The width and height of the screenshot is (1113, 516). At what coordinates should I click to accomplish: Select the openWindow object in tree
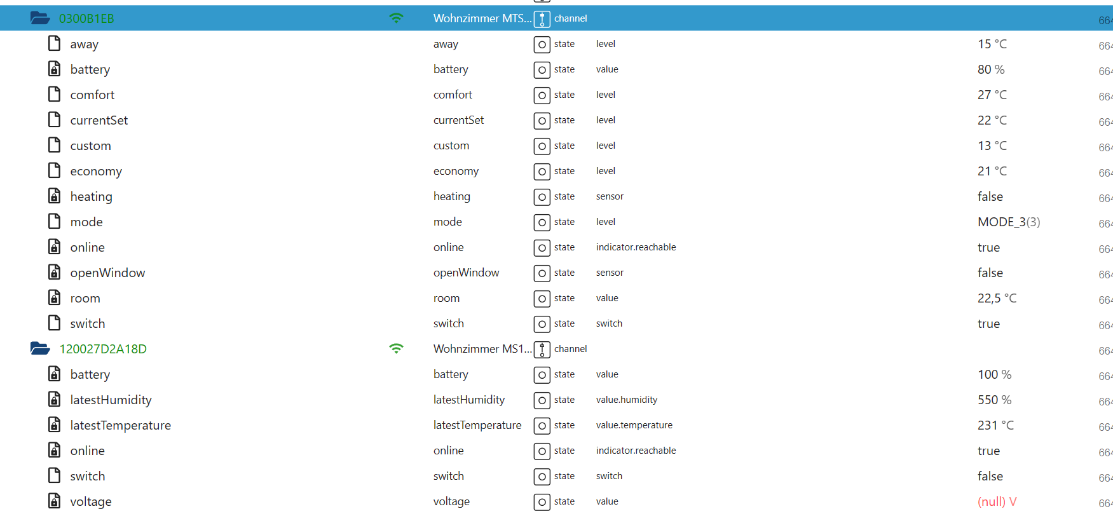[107, 273]
